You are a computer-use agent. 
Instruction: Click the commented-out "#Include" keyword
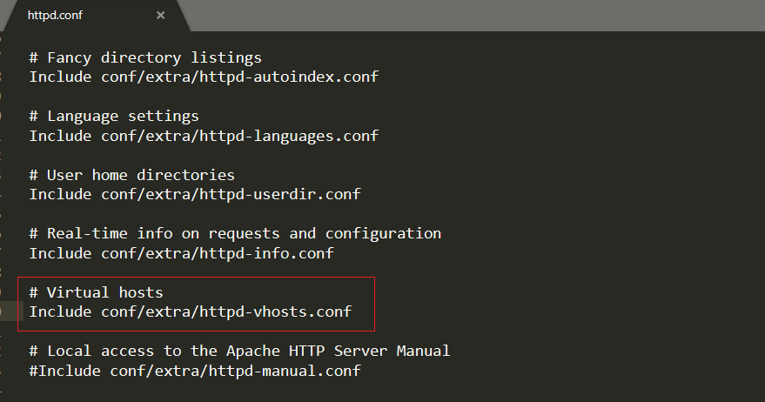click(64, 371)
